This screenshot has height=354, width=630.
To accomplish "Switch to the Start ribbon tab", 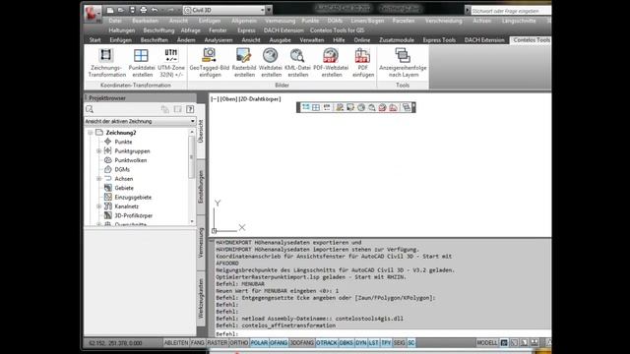I will click(94, 40).
